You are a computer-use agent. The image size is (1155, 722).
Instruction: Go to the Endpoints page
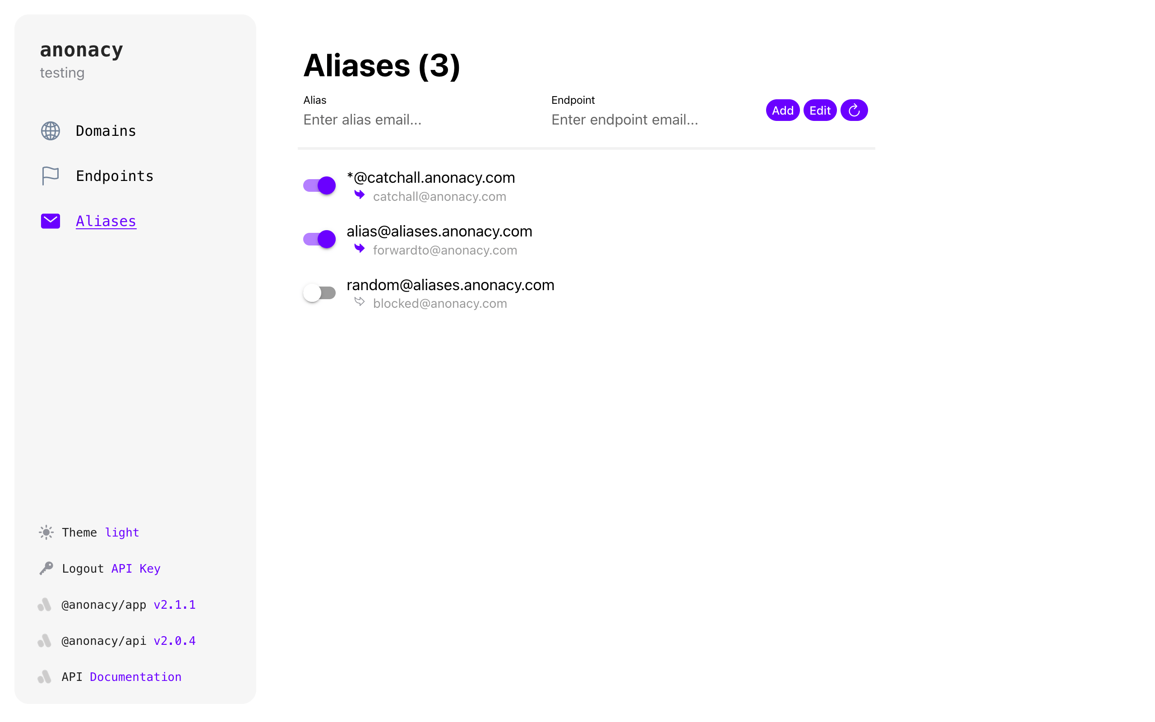coord(115,176)
